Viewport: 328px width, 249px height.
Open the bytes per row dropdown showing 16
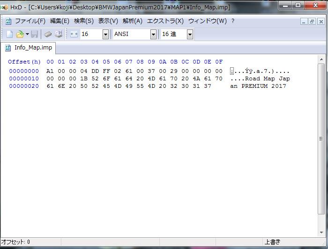click(x=105, y=34)
